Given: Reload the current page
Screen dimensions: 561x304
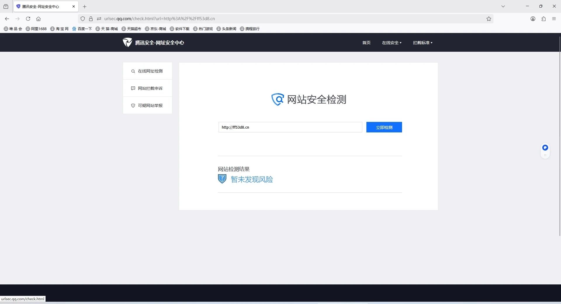Looking at the screenshot, I should (28, 19).
